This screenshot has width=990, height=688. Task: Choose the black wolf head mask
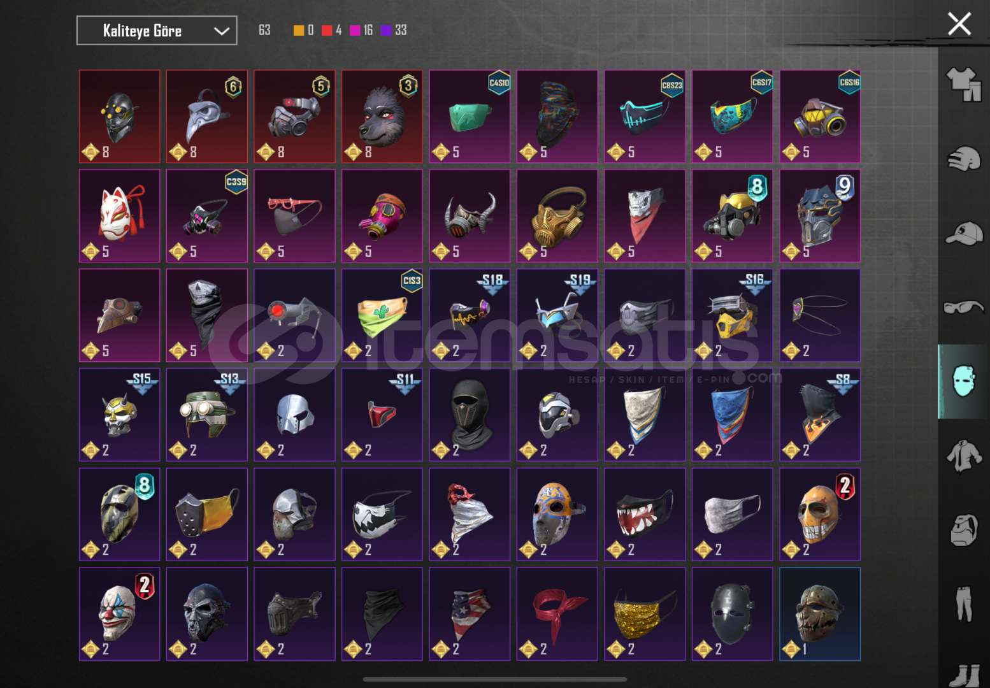382,117
